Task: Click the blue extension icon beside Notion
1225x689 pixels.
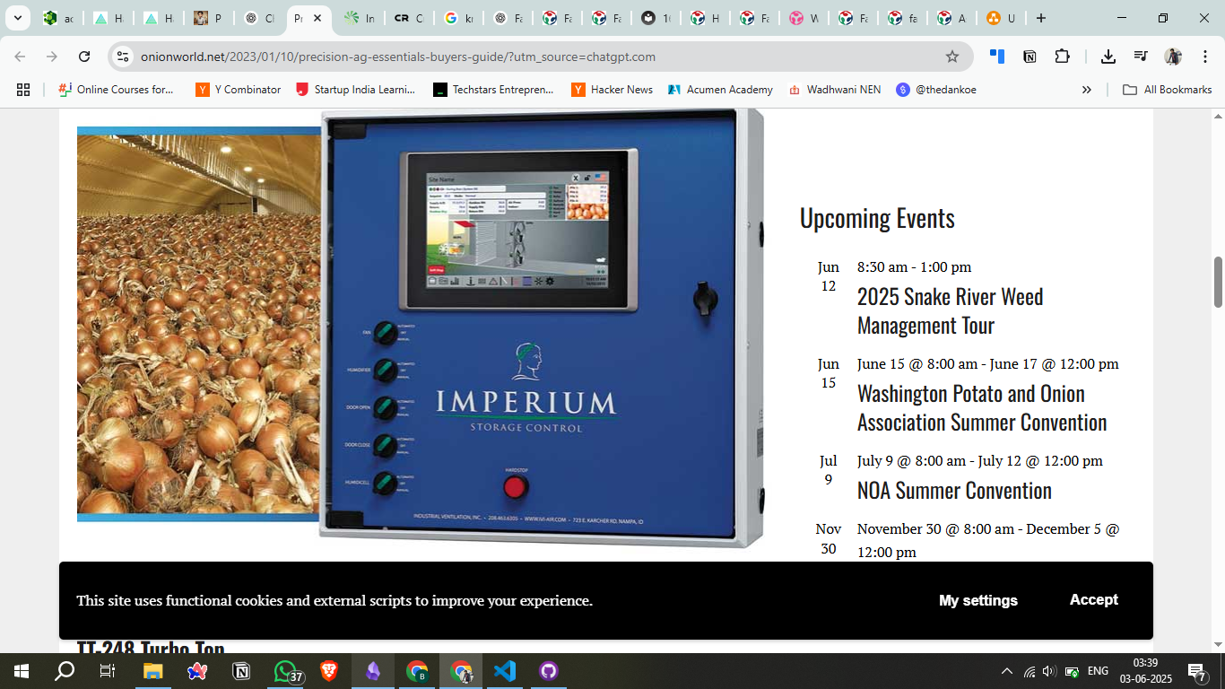Action: point(997,57)
